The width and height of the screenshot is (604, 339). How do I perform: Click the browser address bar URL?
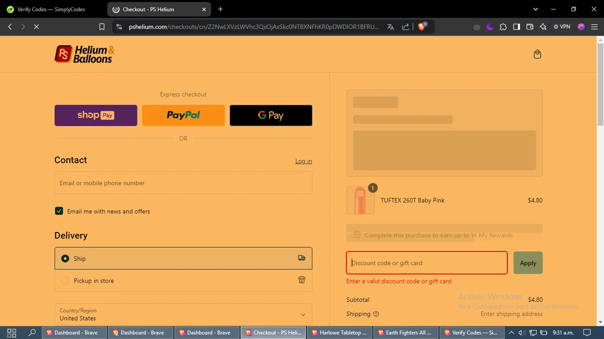tap(254, 27)
